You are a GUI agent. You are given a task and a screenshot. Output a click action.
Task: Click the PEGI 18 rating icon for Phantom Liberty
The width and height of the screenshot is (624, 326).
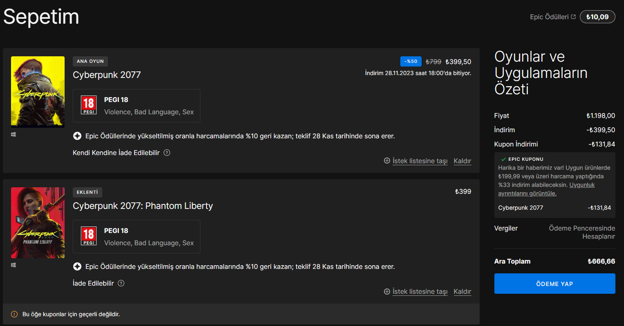pos(89,236)
